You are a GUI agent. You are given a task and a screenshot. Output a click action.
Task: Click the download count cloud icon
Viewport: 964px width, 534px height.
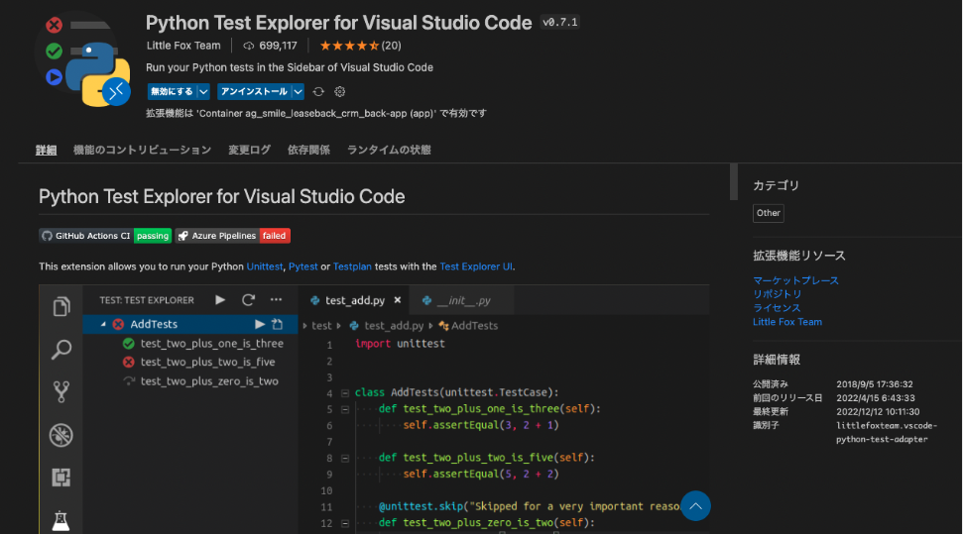point(248,47)
